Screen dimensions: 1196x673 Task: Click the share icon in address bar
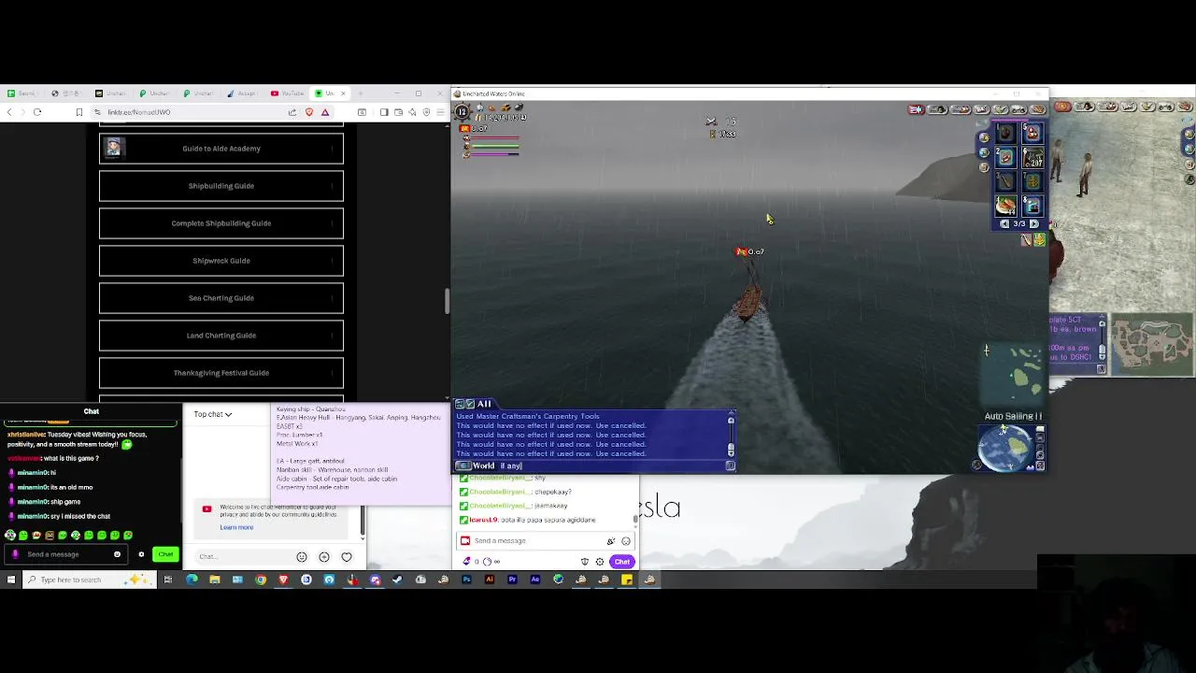point(292,112)
